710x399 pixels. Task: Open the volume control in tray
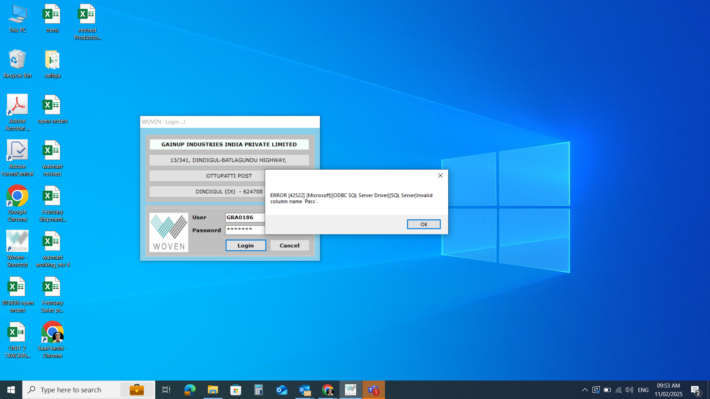(629, 390)
